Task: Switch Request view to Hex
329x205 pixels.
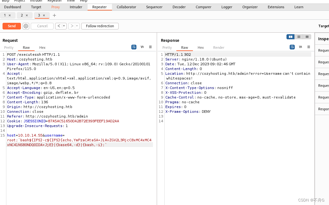Action: (x=43, y=48)
